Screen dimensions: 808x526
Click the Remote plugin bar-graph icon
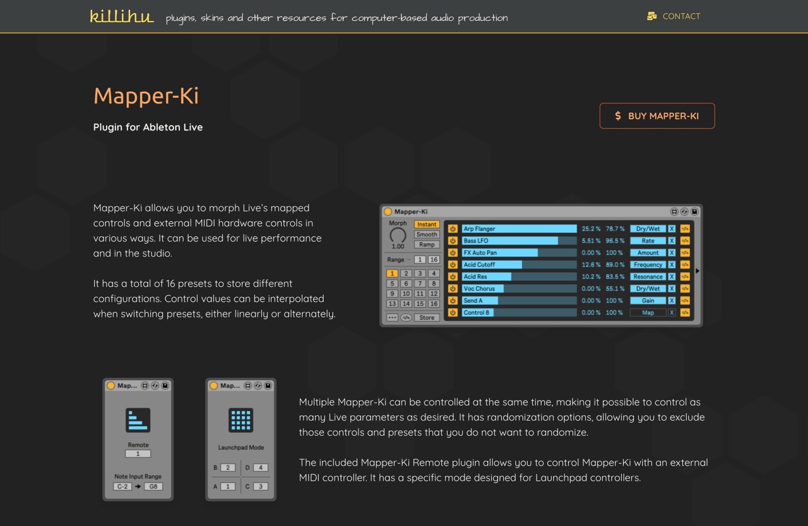click(138, 420)
